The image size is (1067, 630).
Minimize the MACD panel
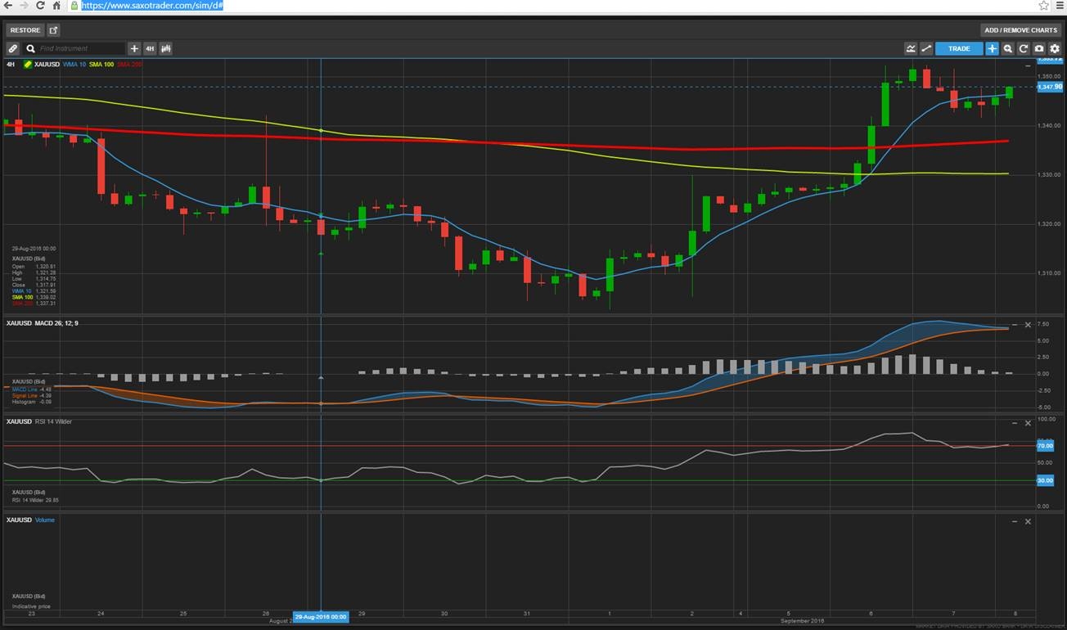(1015, 325)
